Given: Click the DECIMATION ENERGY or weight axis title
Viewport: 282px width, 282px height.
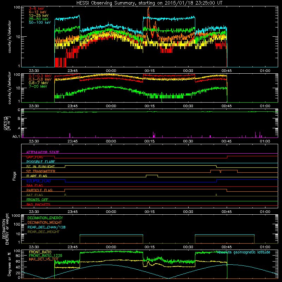Looking at the screenshot, I should pos(5,229).
